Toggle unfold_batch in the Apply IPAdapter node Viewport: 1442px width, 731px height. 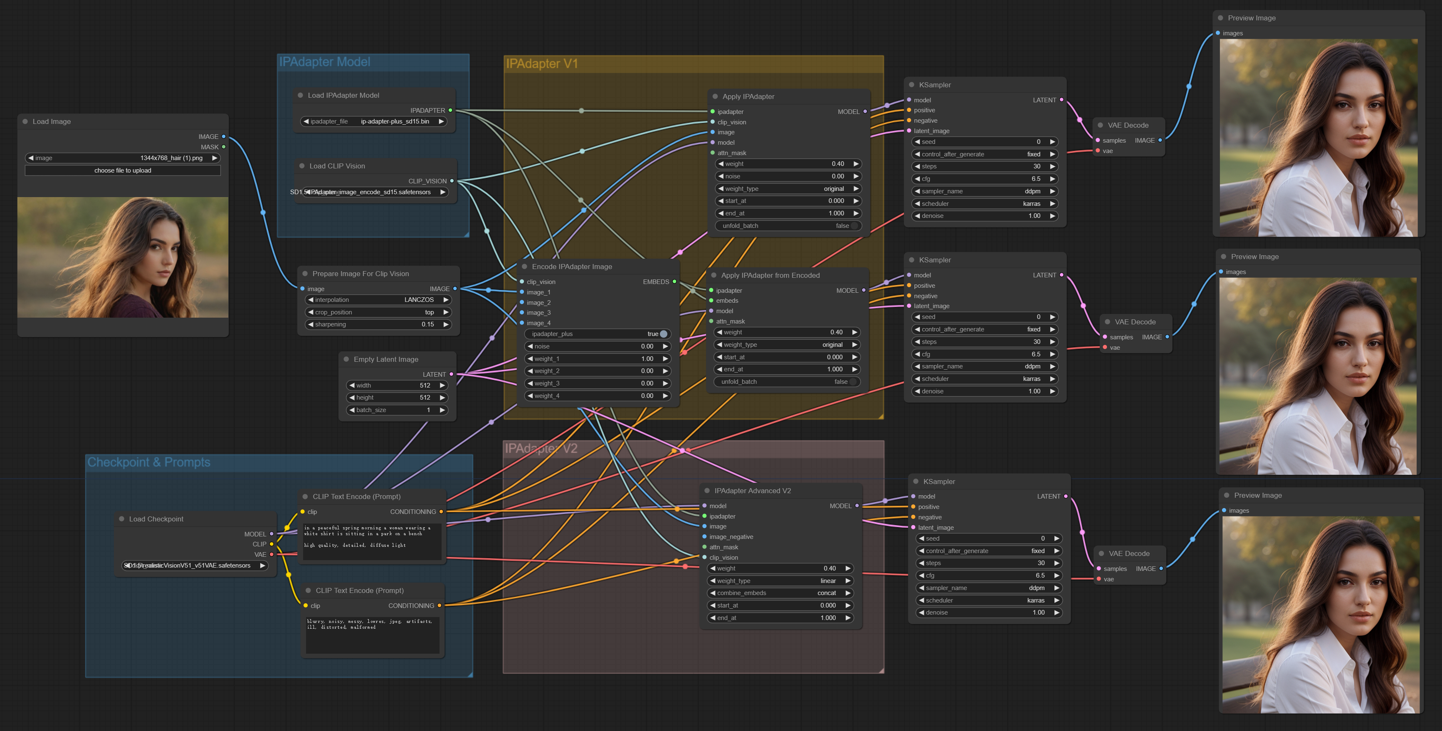pyautogui.click(x=854, y=226)
